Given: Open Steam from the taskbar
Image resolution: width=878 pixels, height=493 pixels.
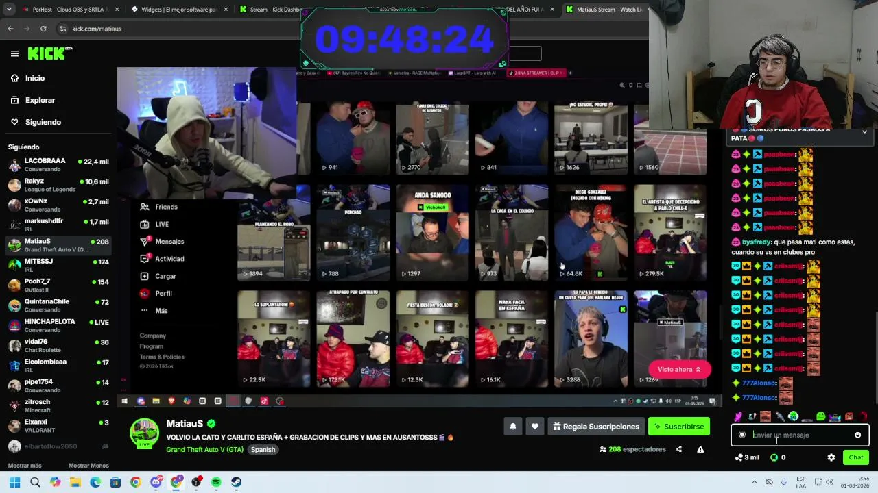Looking at the screenshot, I should point(236,482).
